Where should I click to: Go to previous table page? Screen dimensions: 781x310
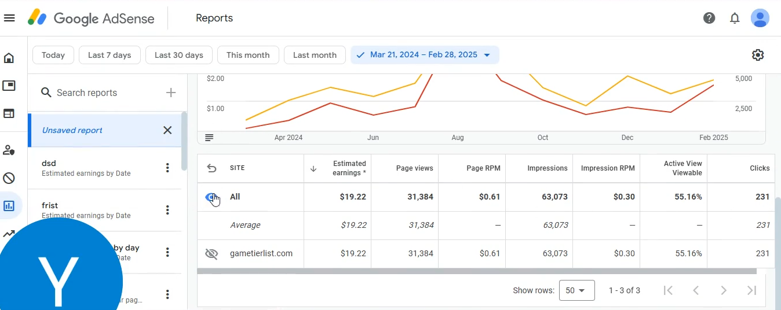tap(696, 290)
